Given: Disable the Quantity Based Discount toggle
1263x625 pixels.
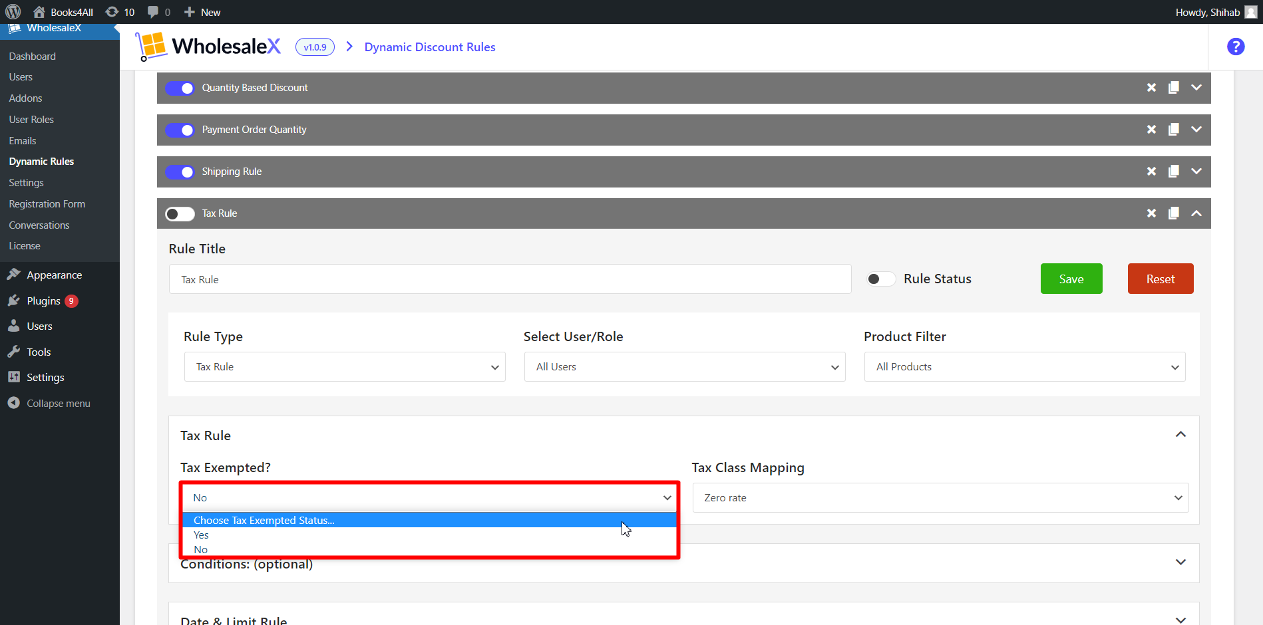Looking at the screenshot, I should point(180,88).
